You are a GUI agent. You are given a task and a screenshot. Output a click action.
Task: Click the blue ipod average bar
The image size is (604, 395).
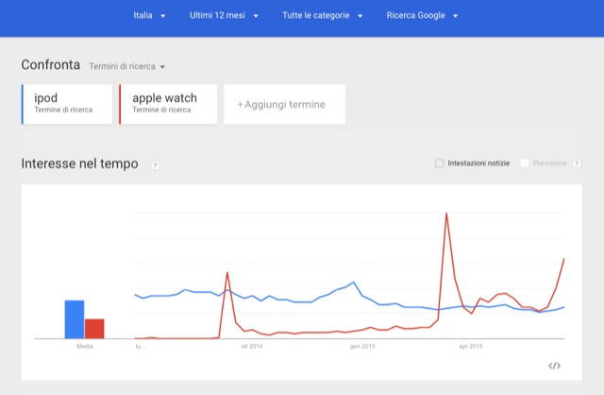click(74, 318)
